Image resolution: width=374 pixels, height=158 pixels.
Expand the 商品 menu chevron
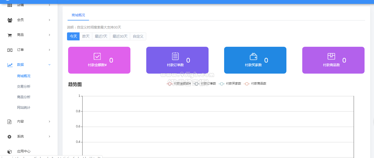pyautogui.click(x=49, y=35)
